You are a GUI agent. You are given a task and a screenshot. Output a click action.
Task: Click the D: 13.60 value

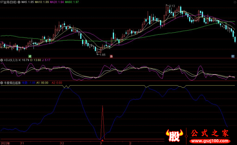point(36,60)
